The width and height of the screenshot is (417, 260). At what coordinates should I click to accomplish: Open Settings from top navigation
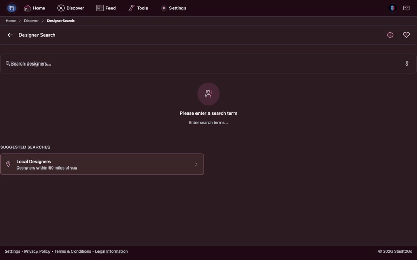(x=174, y=8)
